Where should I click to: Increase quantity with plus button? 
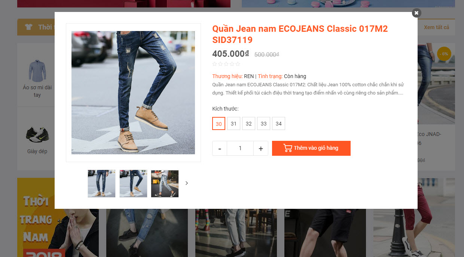pyautogui.click(x=261, y=148)
